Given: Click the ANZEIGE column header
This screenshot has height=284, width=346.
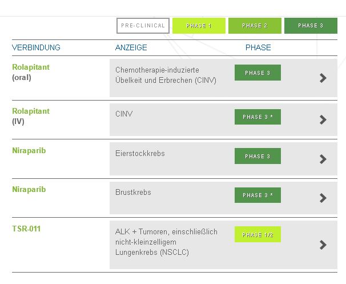Looking at the screenshot, I should pos(131,47).
